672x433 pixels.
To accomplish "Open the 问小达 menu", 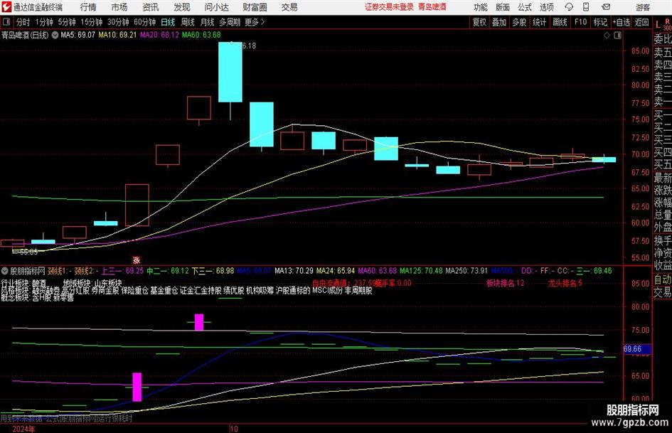I will [x=216, y=7].
